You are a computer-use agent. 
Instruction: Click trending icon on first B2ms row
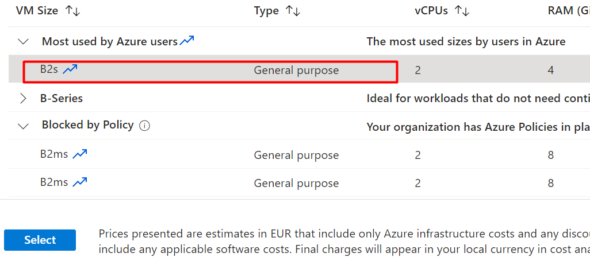point(80,154)
